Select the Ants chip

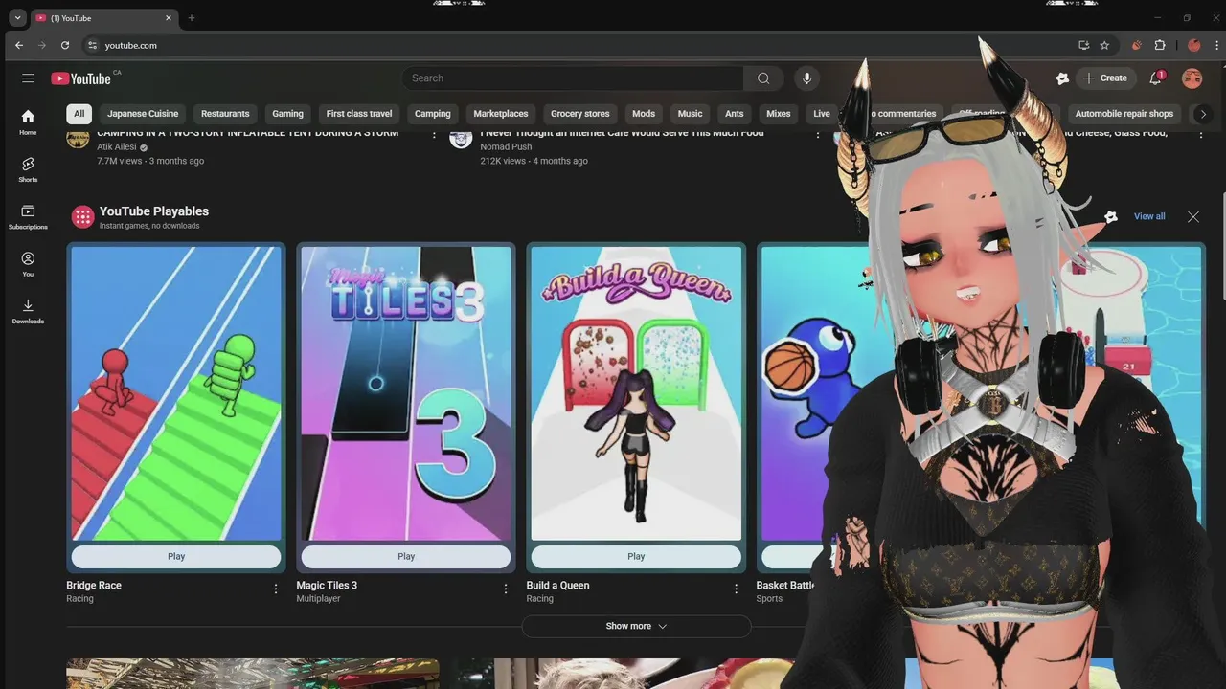pyautogui.click(x=735, y=113)
